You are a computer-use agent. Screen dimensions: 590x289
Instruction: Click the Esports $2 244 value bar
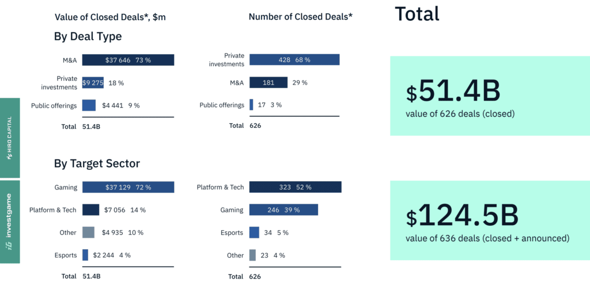tap(85, 255)
